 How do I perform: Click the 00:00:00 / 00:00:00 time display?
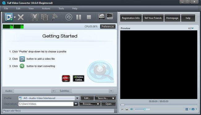[159, 101]
